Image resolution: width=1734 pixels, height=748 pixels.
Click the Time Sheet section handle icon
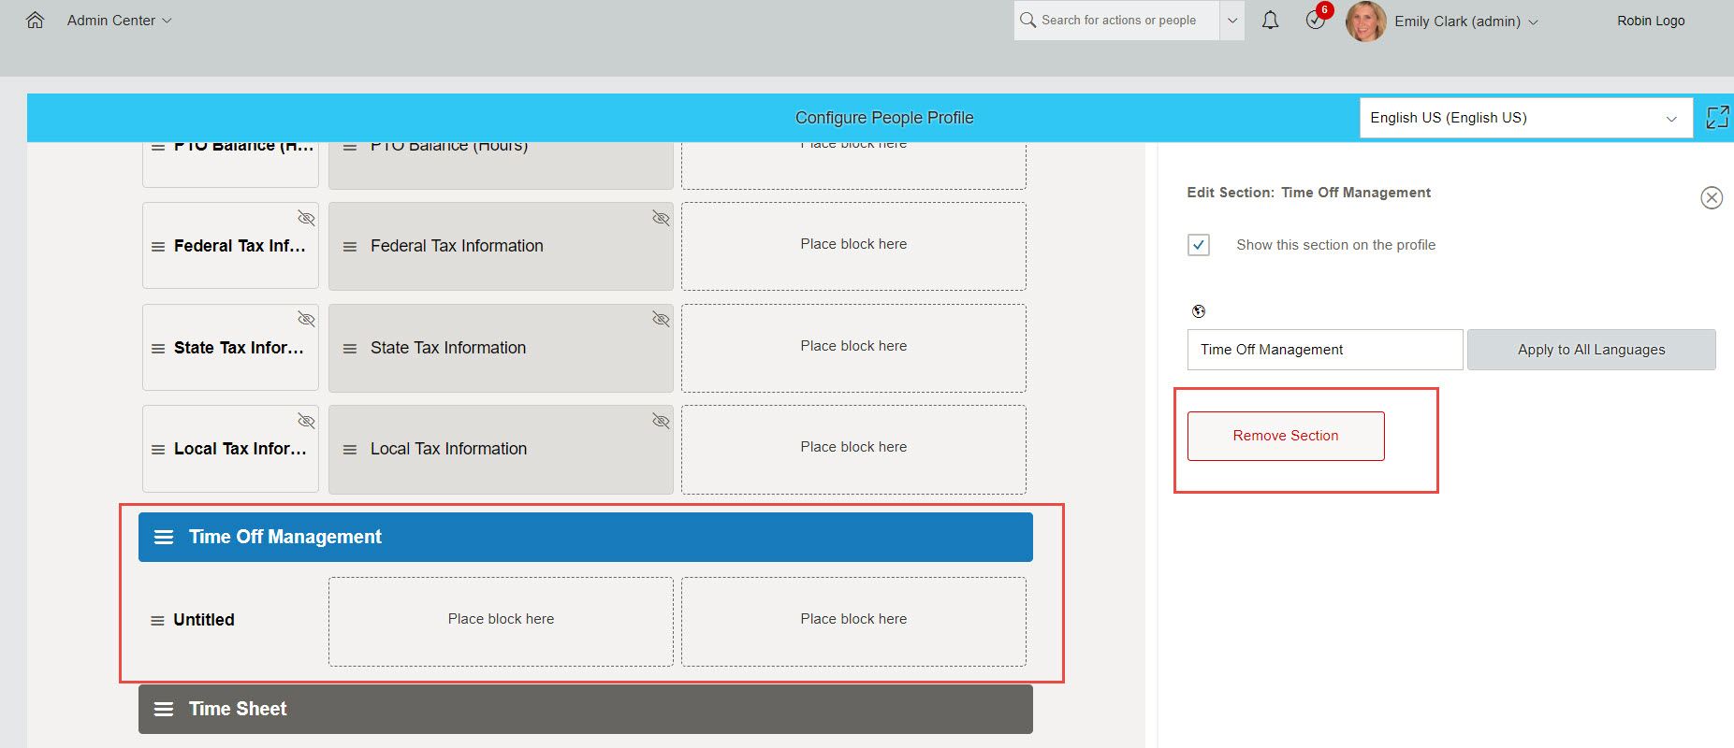coord(164,710)
